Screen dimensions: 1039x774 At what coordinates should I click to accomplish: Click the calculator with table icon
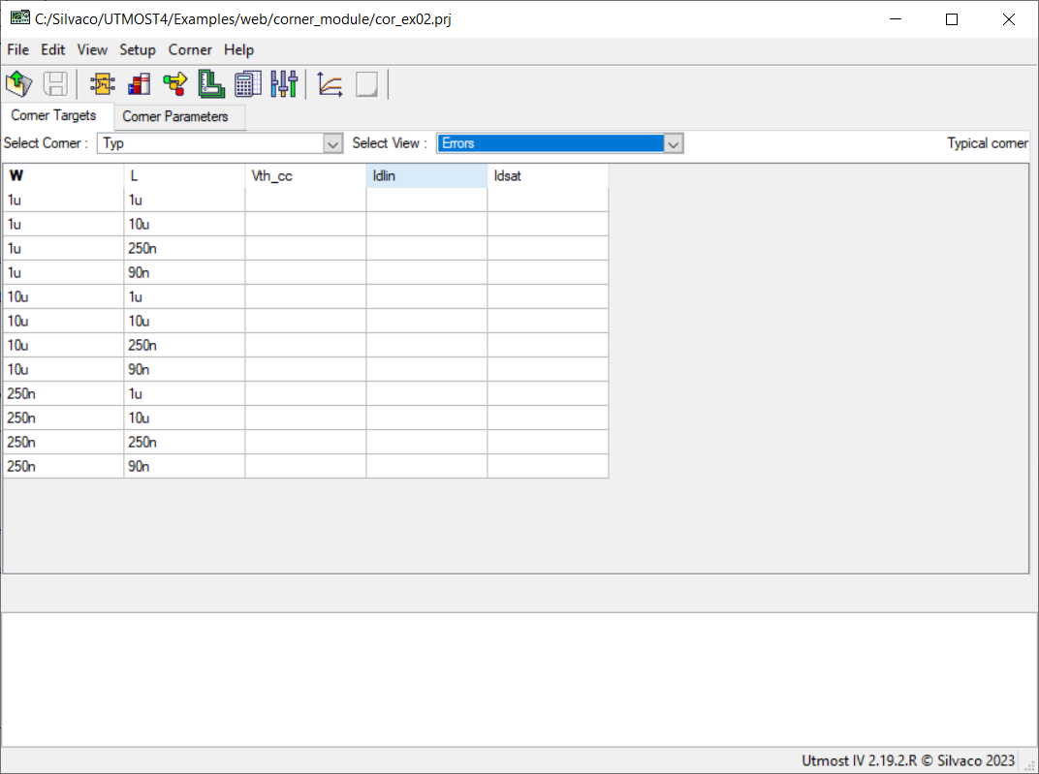(248, 84)
